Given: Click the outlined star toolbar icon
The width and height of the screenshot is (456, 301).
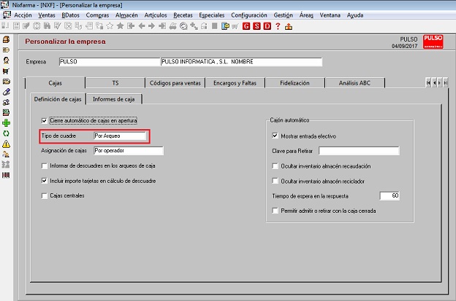Looking at the screenshot, I should [110, 26].
